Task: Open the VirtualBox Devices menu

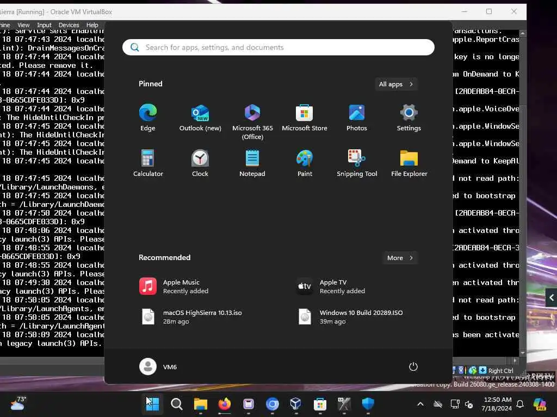Action: [69, 25]
